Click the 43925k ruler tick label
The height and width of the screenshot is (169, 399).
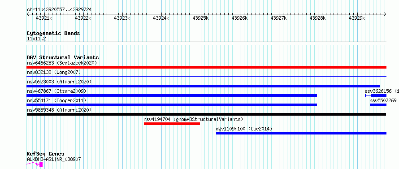click(201, 18)
